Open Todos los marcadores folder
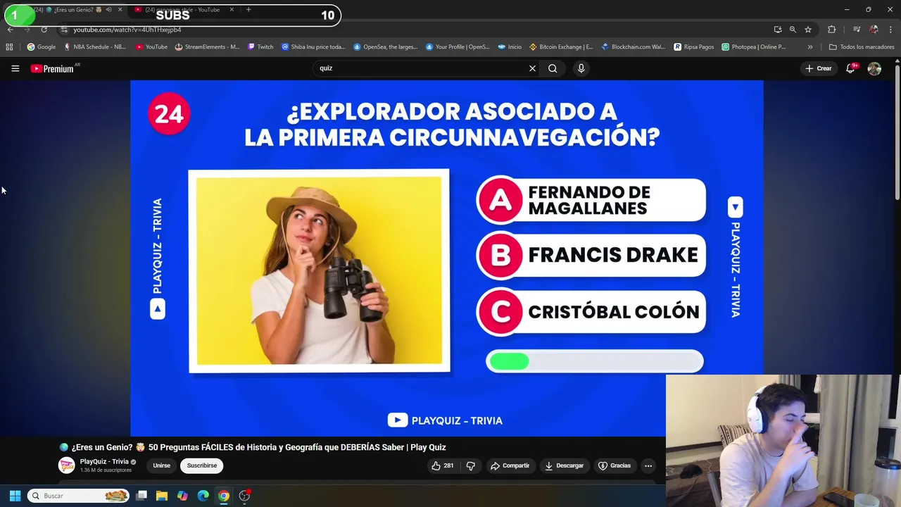Image resolution: width=901 pixels, height=507 pixels. coord(862,47)
